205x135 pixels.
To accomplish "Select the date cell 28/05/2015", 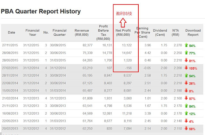I will [x=10, y=60].
